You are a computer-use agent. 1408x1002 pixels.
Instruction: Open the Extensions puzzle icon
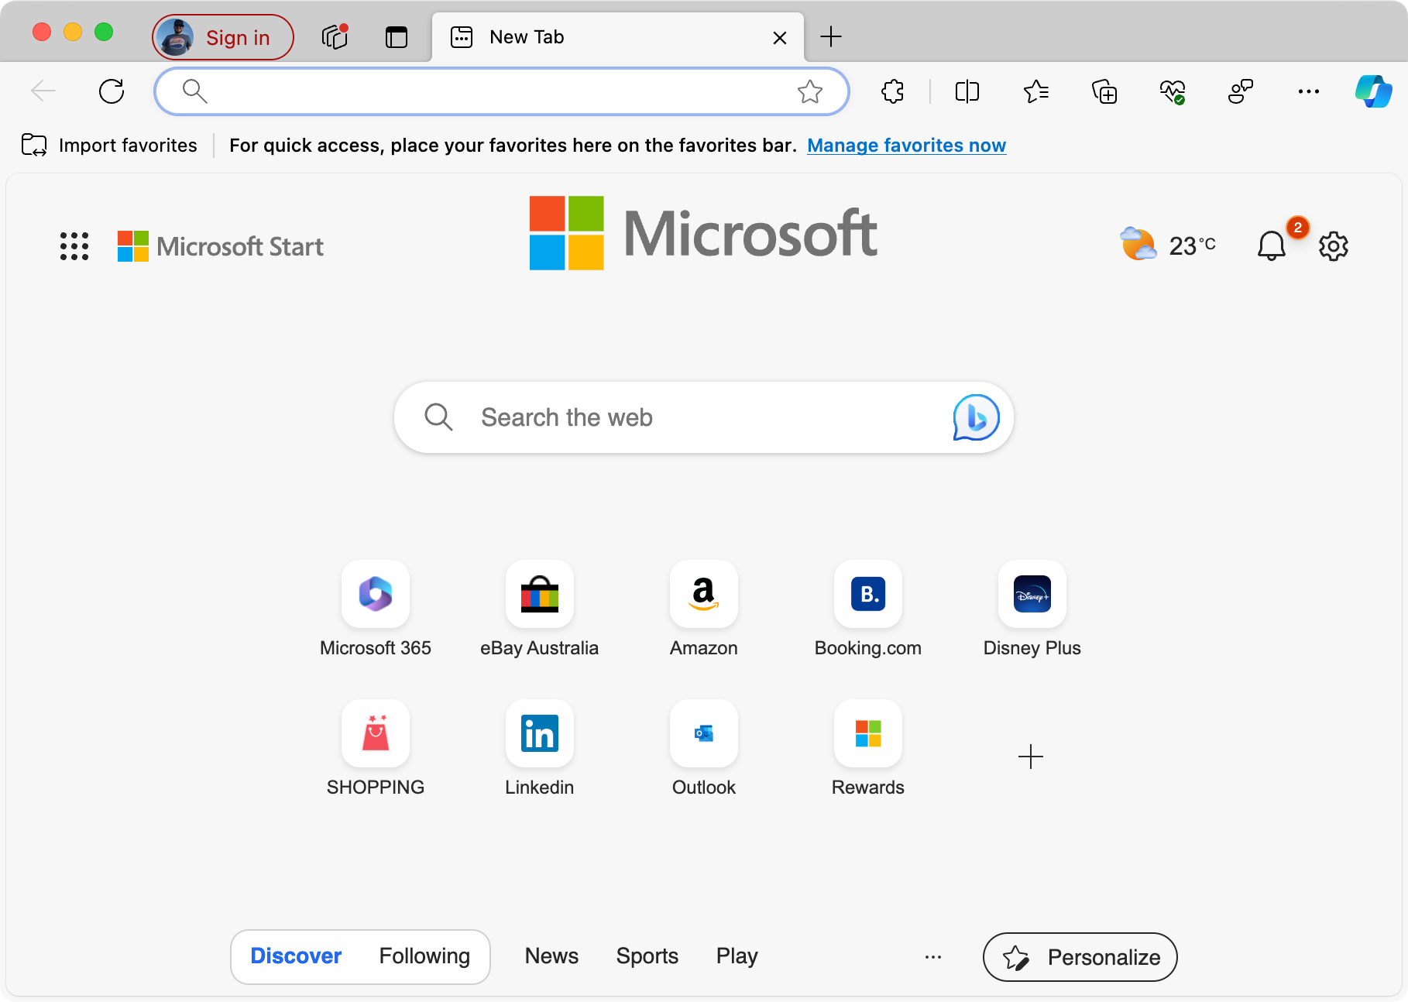click(x=892, y=91)
